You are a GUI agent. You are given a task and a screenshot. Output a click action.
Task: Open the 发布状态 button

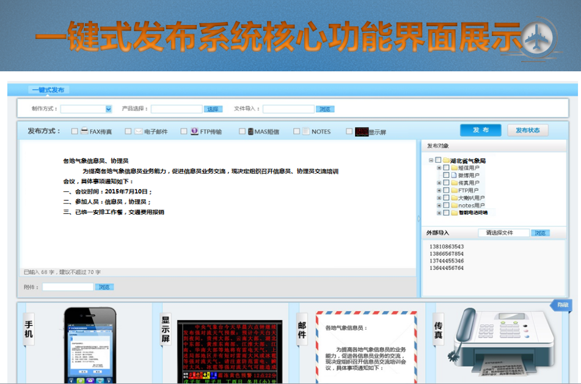click(527, 130)
